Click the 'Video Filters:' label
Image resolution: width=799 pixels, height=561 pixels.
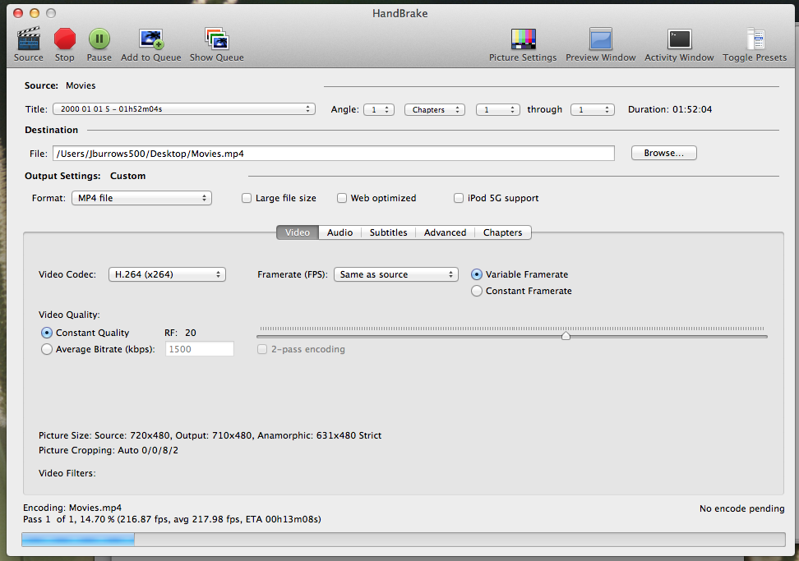click(67, 473)
